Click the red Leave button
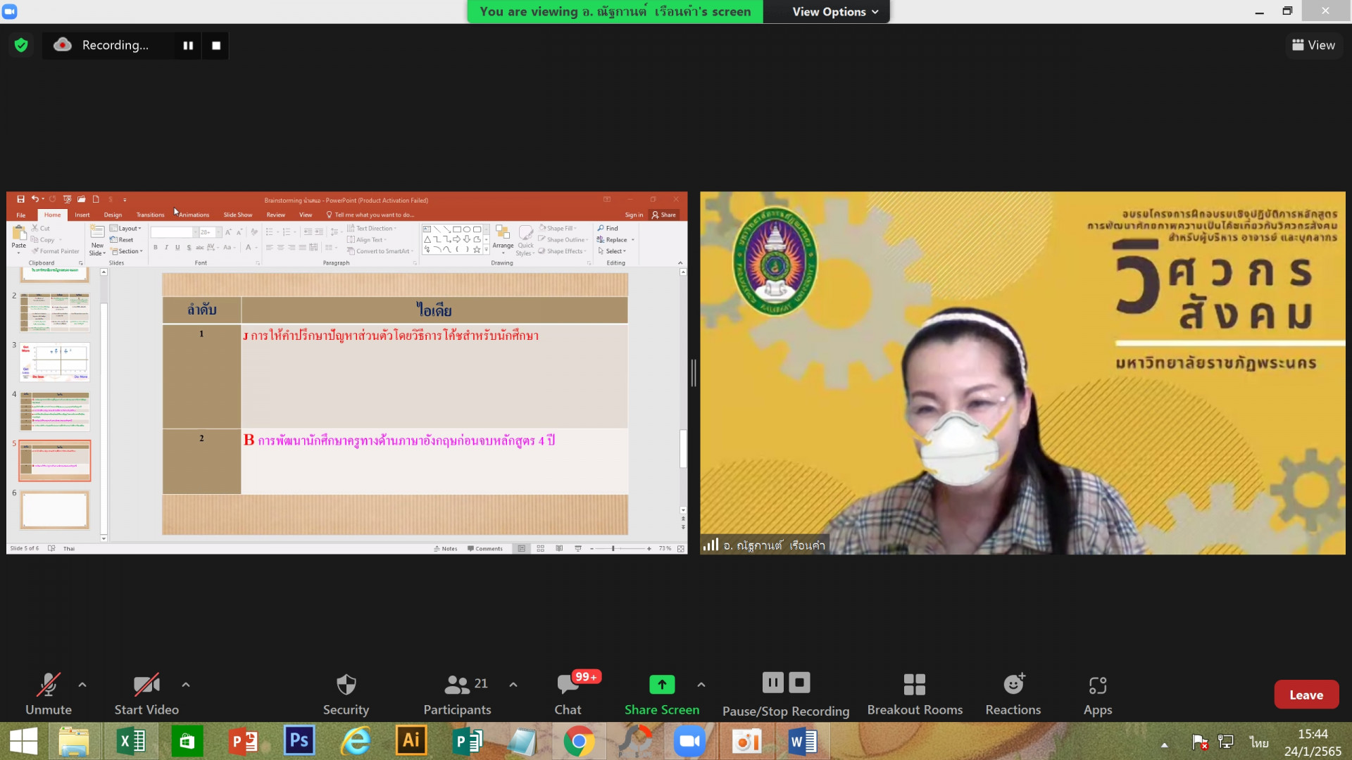The image size is (1352, 760). pyautogui.click(x=1306, y=695)
